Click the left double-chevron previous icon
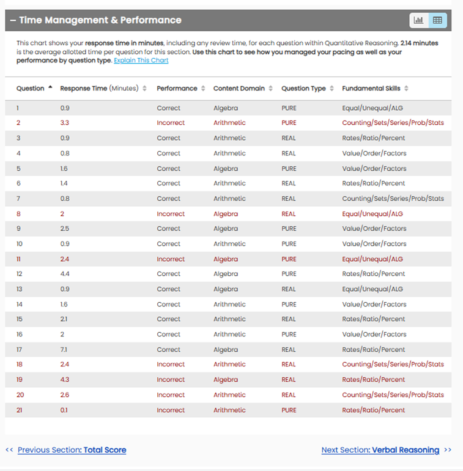This screenshot has height=471, width=463. pyautogui.click(x=9, y=450)
